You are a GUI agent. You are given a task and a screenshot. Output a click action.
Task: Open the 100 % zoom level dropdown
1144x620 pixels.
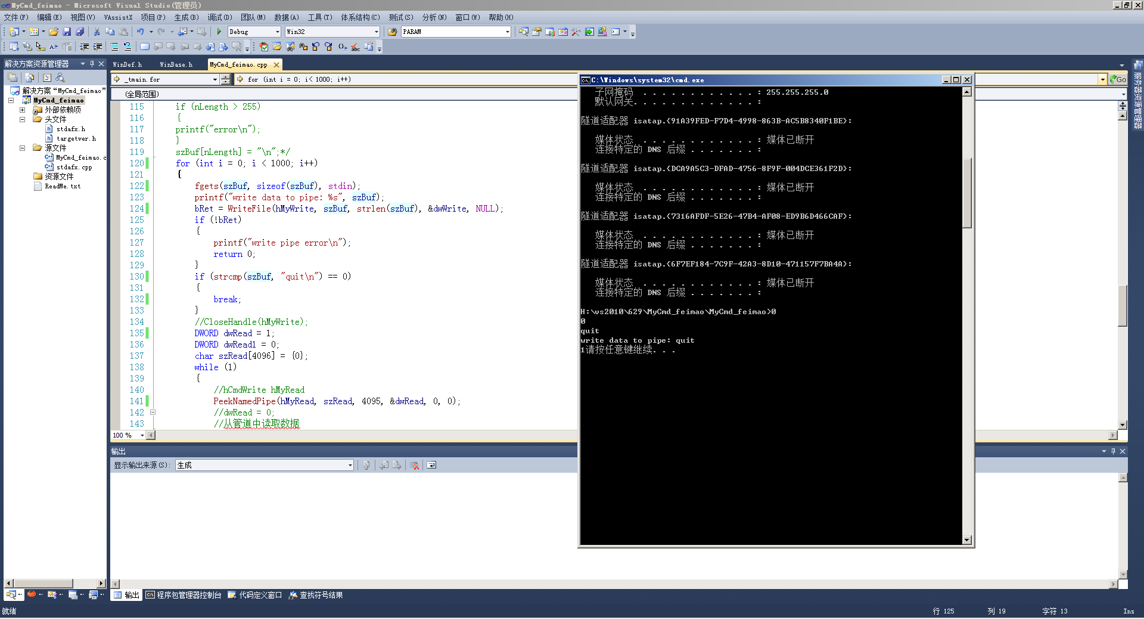(x=142, y=435)
